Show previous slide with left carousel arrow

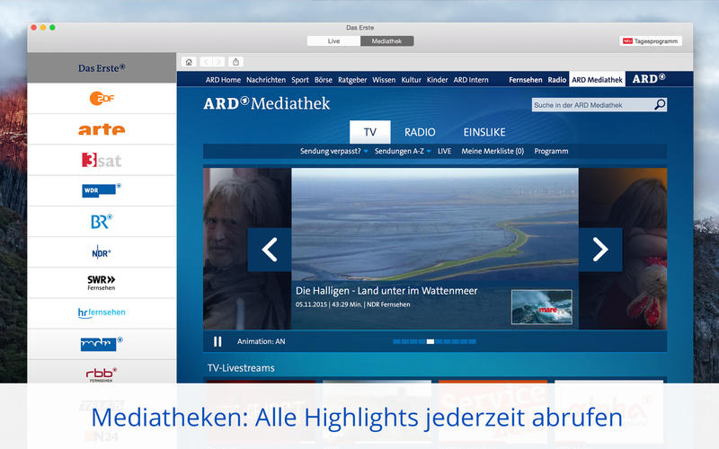270,250
